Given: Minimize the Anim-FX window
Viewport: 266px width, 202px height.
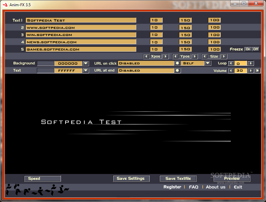Looking at the screenshot, I should tap(235, 4).
